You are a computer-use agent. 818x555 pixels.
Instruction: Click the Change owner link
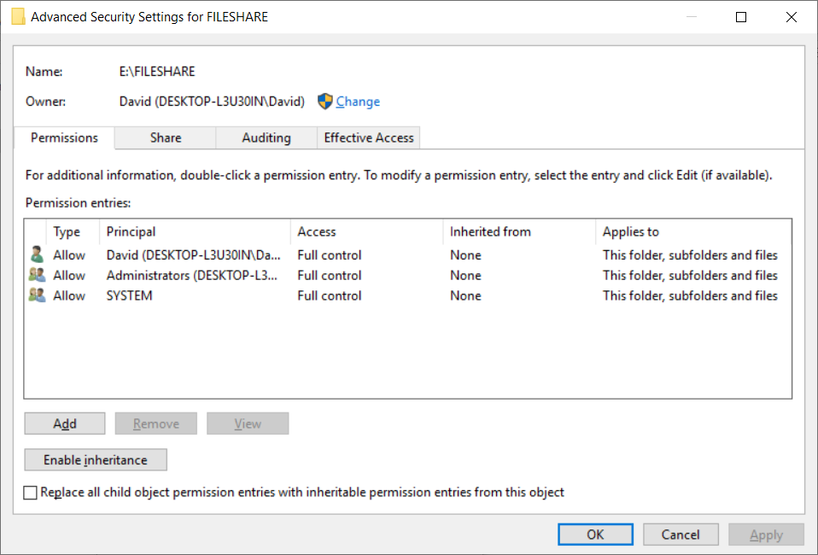358,102
